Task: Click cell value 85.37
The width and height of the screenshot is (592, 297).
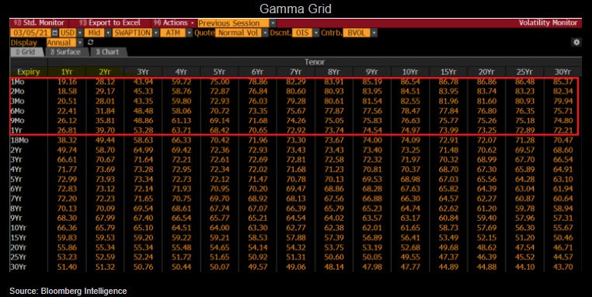Action: point(562,82)
